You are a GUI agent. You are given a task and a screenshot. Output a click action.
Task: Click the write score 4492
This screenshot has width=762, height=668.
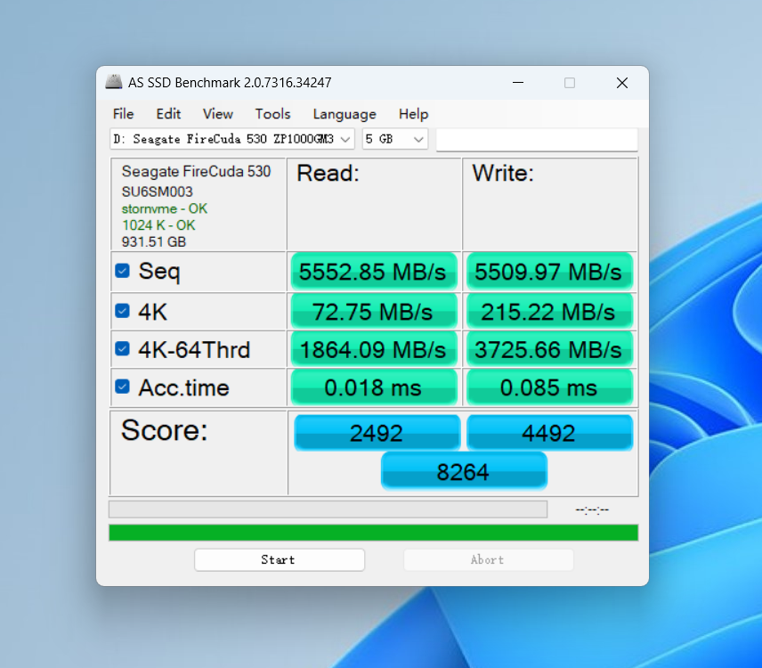[x=549, y=433]
